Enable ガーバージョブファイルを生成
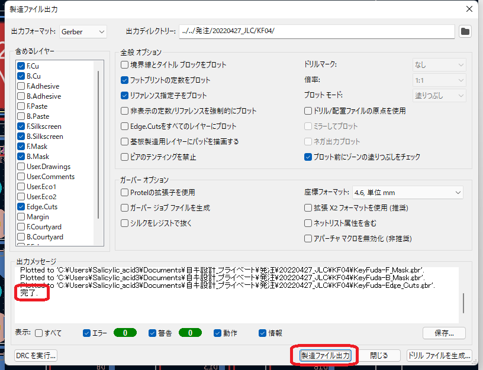The width and height of the screenshot is (483, 370). pyautogui.click(x=124, y=208)
